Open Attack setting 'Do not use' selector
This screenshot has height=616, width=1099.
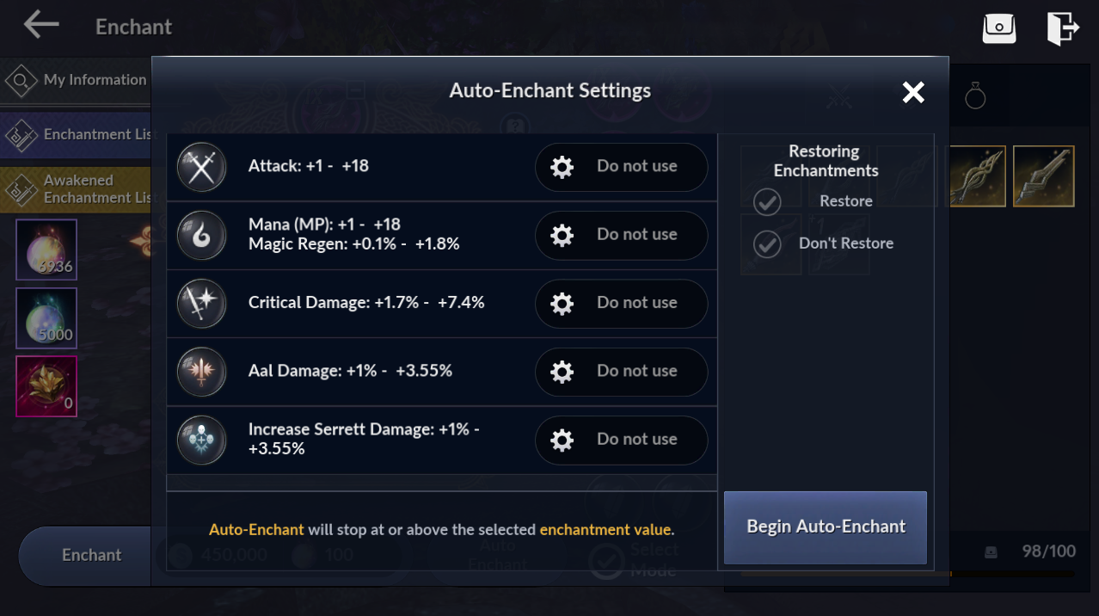622,167
